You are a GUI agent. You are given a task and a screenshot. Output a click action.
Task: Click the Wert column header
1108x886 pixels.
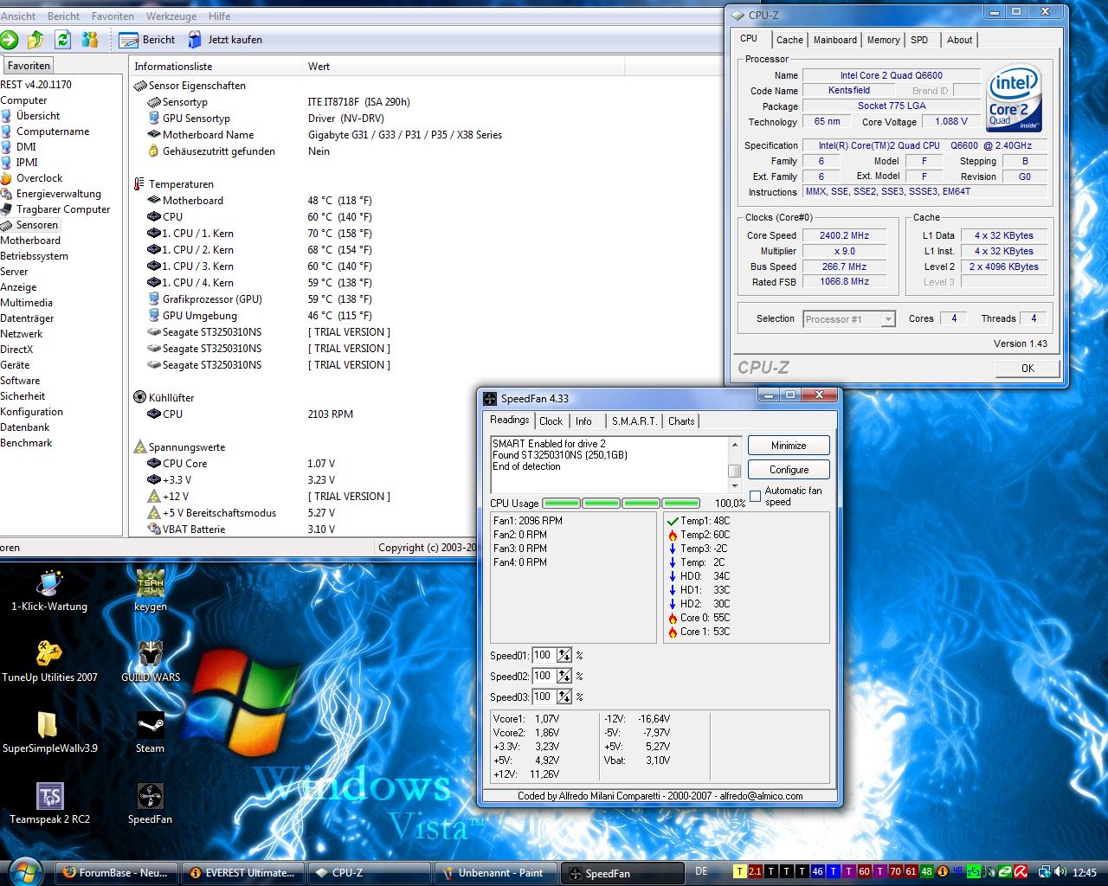(x=463, y=67)
